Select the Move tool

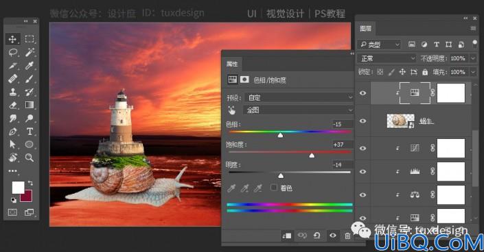point(12,39)
